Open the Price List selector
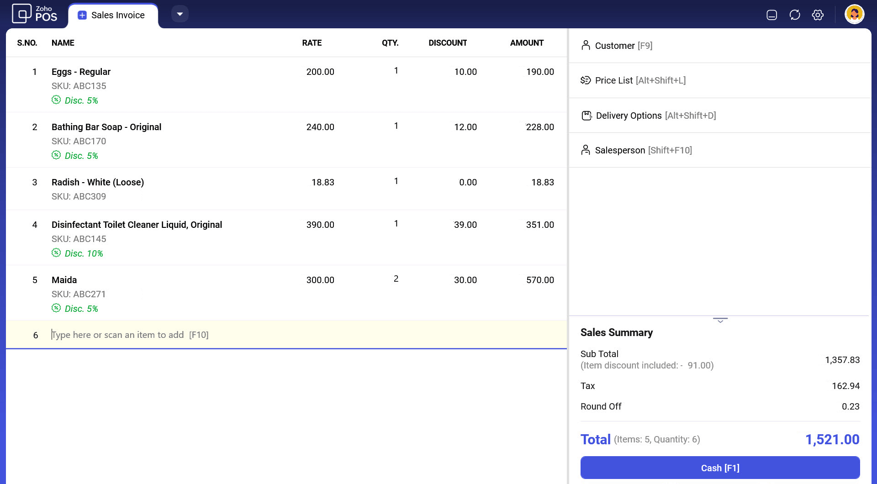Viewport: 877px width, 484px height. point(639,80)
